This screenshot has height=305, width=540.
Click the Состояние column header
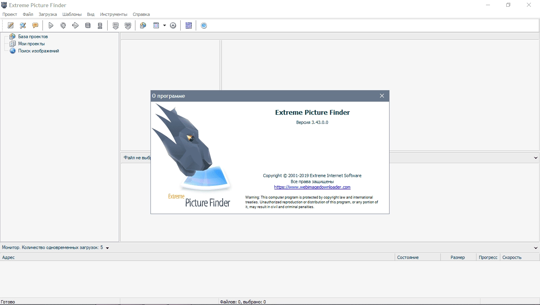click(x=418, y=257)
